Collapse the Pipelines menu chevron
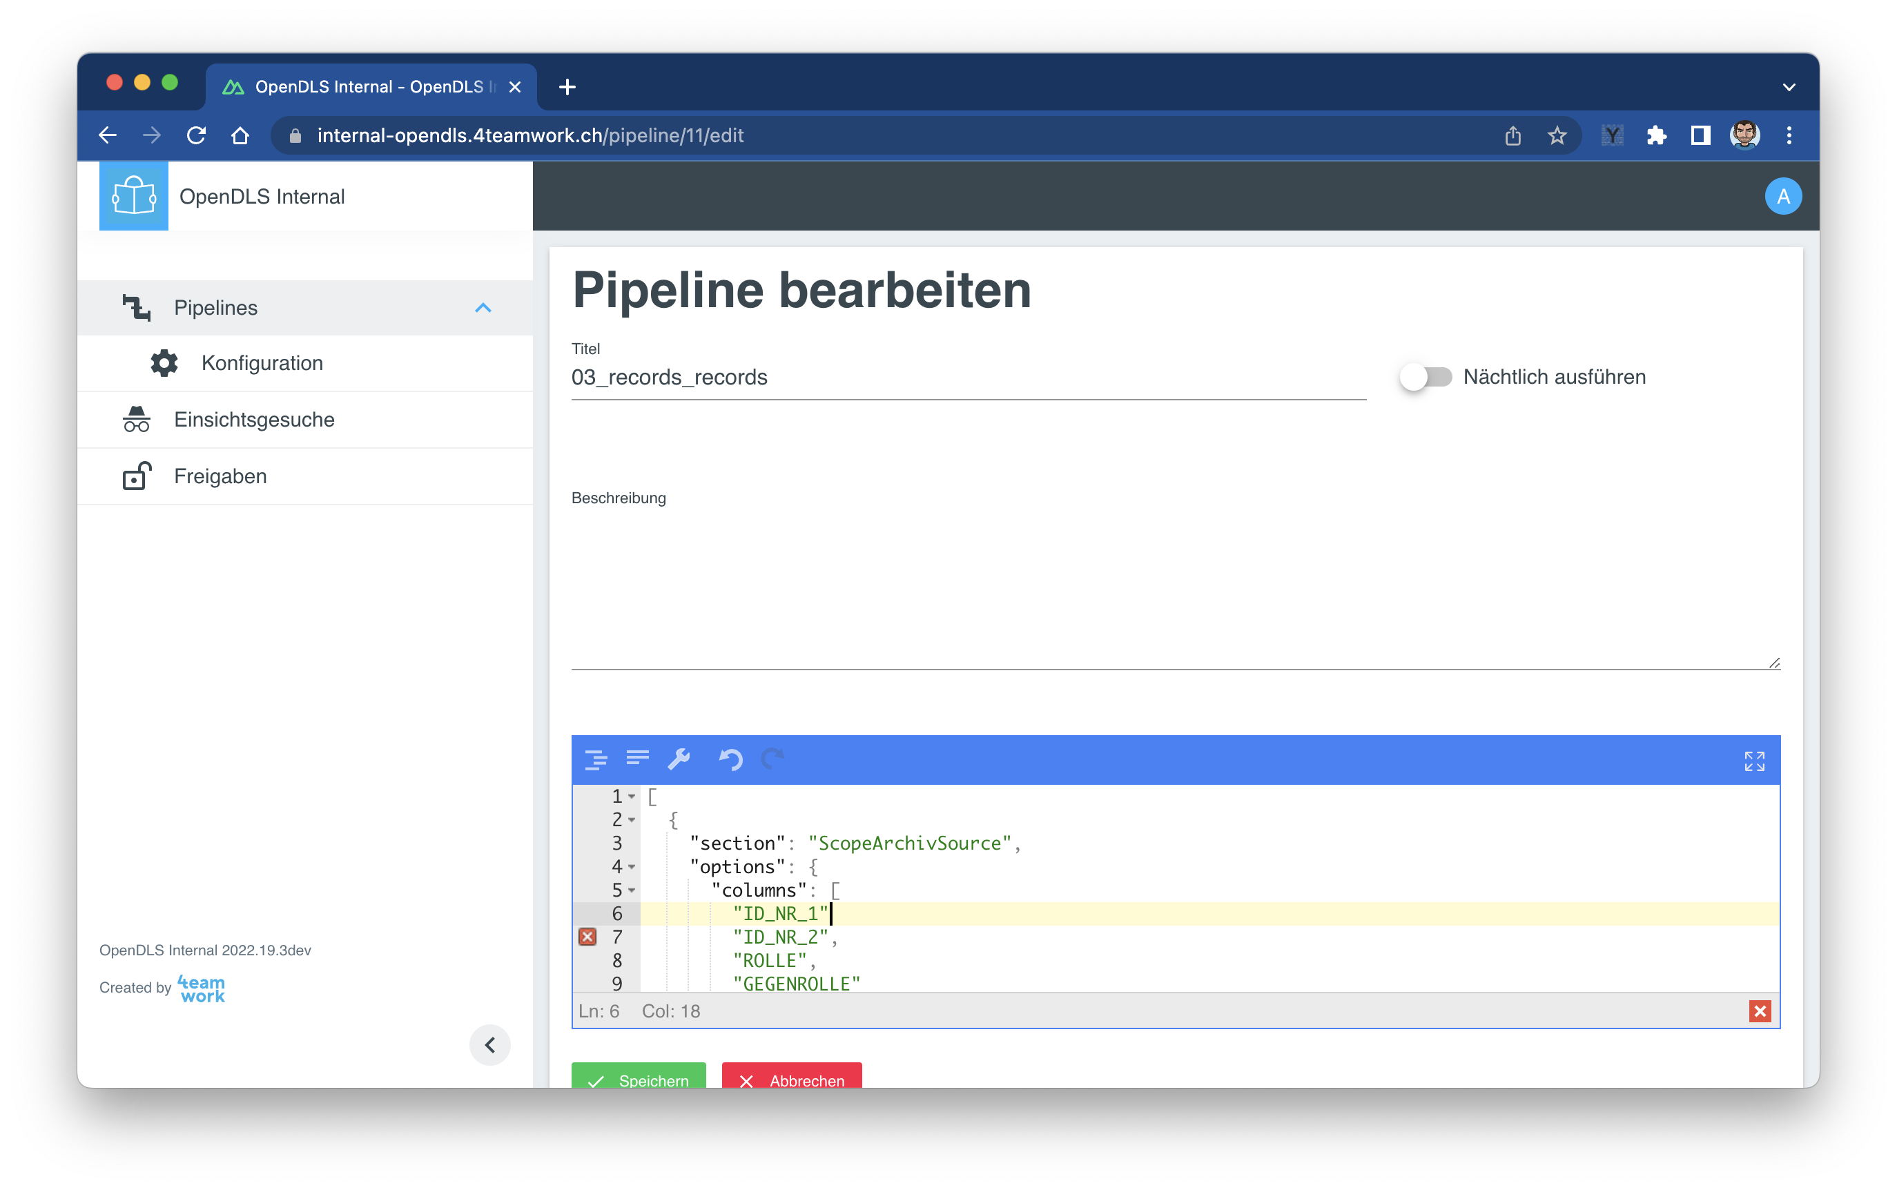This screenshot has height=1190, width=1897. click(483, 308)
